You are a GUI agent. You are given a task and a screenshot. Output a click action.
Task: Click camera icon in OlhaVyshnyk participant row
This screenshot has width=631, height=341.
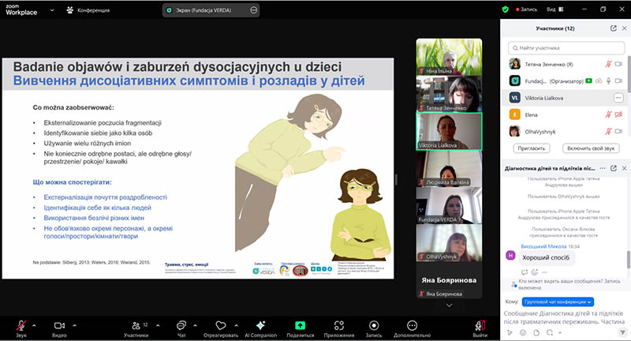click(x=618, y=131)
